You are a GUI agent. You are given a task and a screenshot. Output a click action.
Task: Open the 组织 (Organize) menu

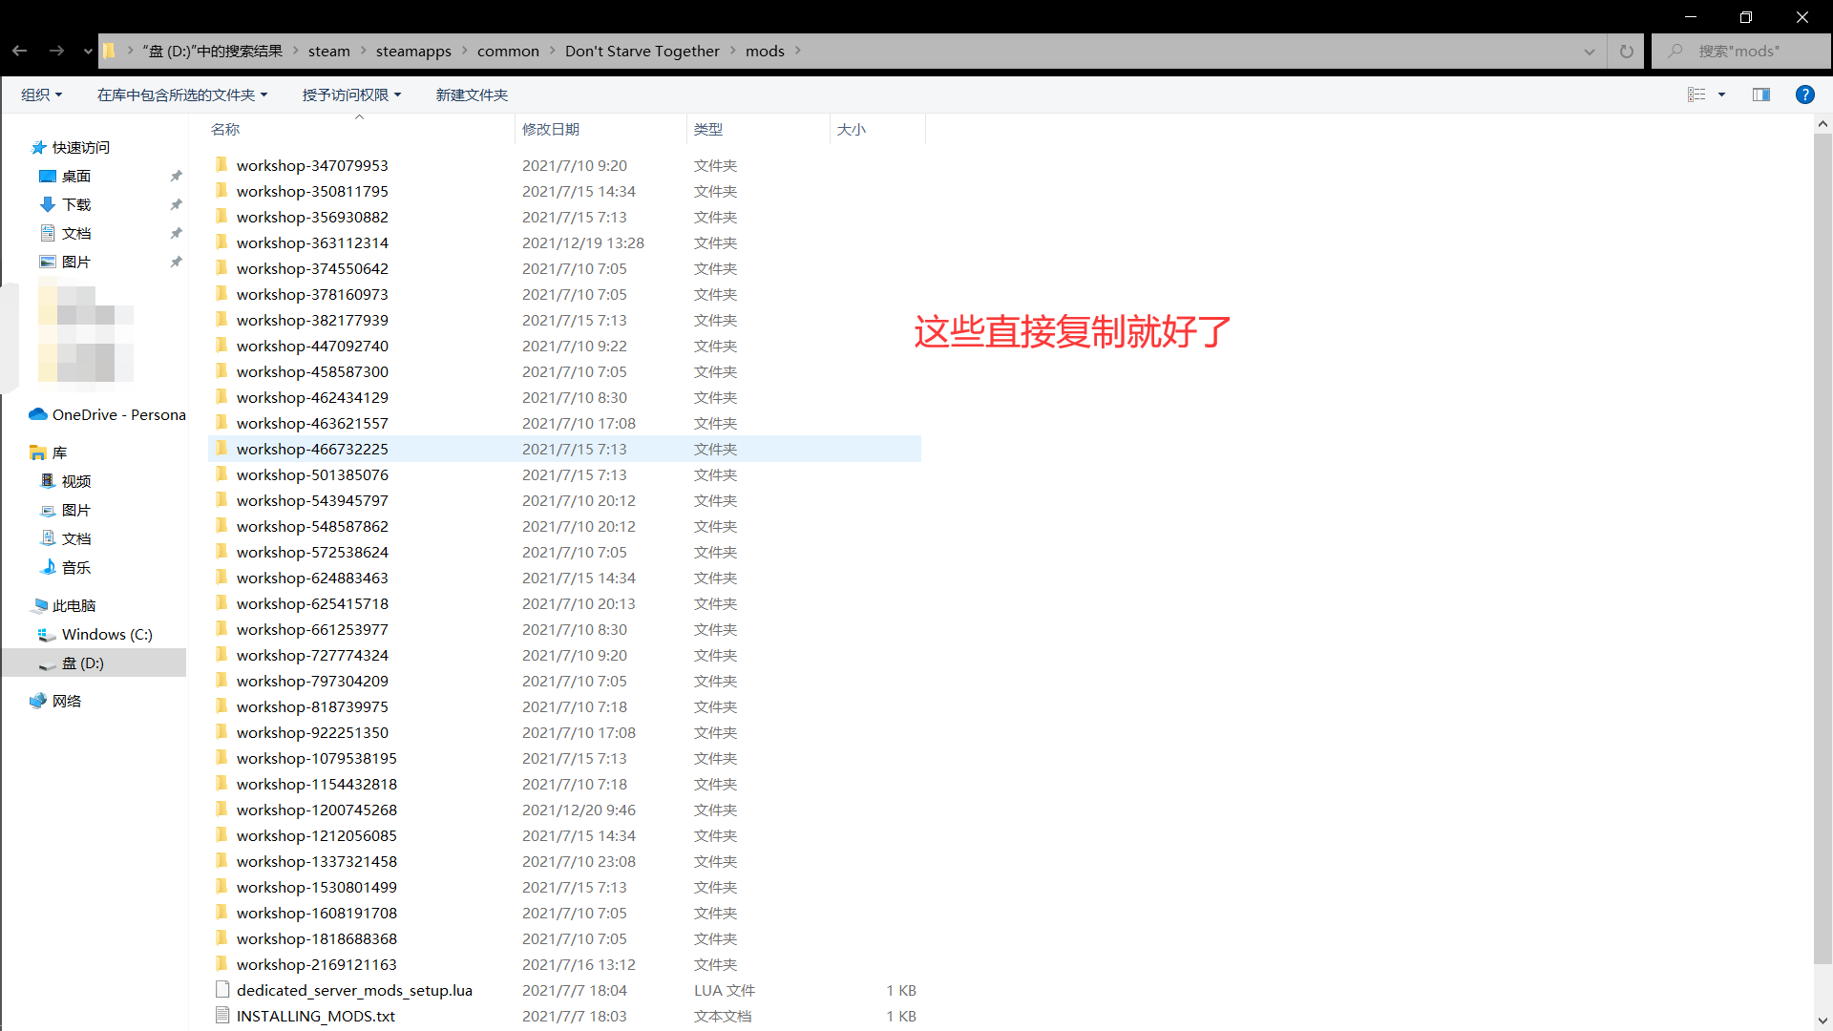41,95
